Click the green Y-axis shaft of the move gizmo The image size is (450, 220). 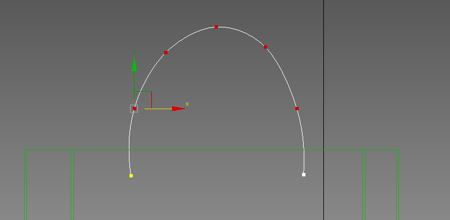point(134,85)
